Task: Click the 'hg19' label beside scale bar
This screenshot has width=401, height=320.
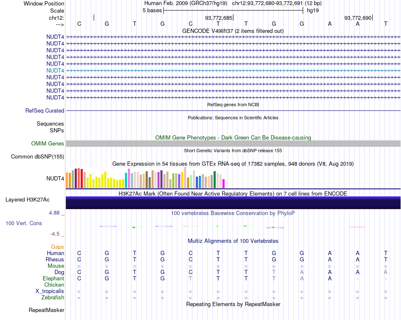Action: click(x=313, y=11)
